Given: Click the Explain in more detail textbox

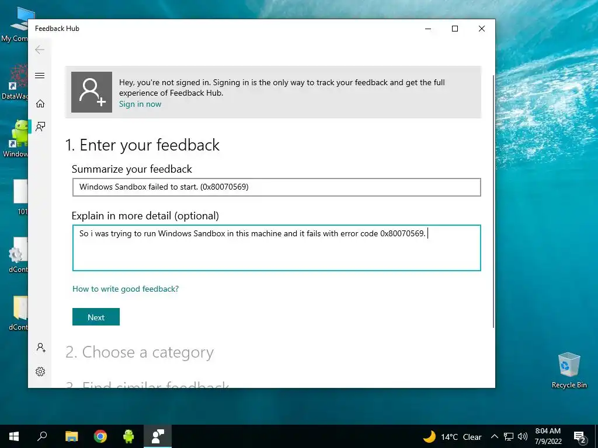Looking at the screenshot, I should [x=276, y=248].
